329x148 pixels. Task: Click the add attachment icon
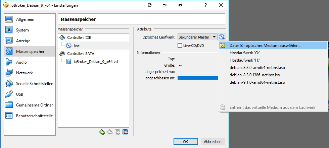[117, 132]
